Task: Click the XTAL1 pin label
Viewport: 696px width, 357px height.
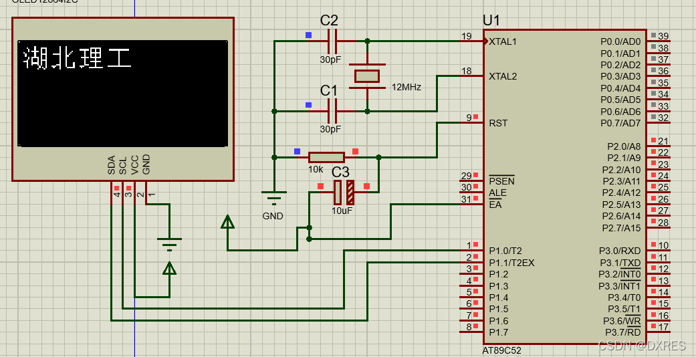Action: tap(503, 42)
